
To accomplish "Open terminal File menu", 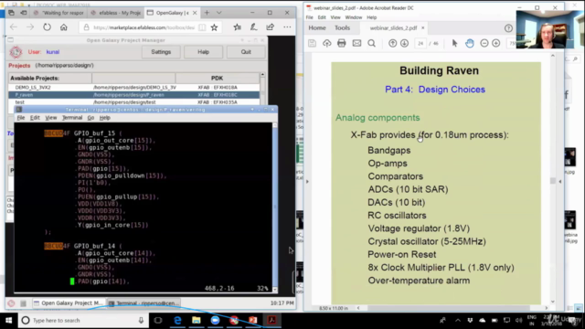I will pos(21,118).
